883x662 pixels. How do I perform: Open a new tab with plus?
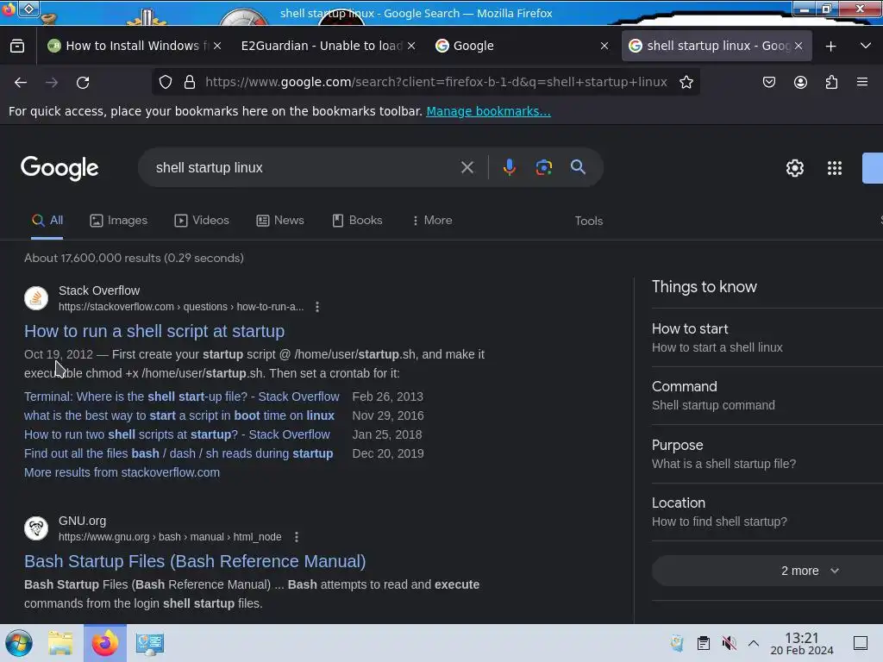point(830,47)
